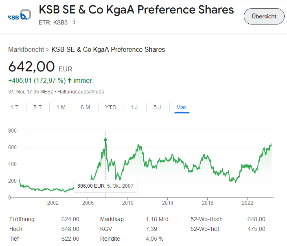Show the YTD chart range
Image resolution: width=287 pixels, height=246 pixels.
pyautogui.click(x=110, y=107)
